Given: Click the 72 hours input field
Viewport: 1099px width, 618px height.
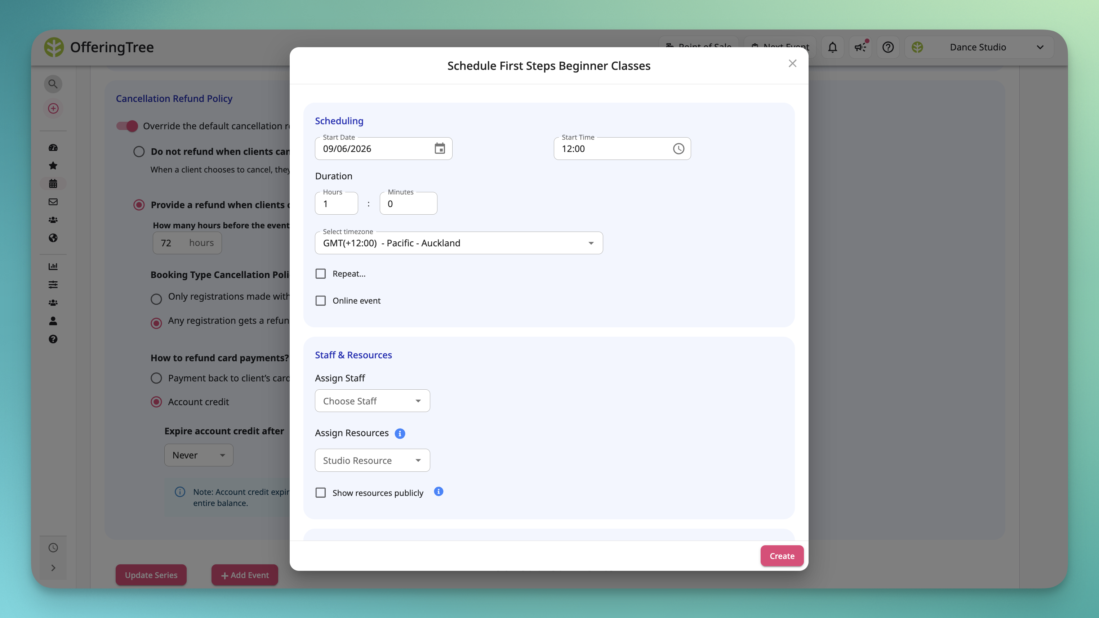Looking at the screenshot, I should pos(187,243).
